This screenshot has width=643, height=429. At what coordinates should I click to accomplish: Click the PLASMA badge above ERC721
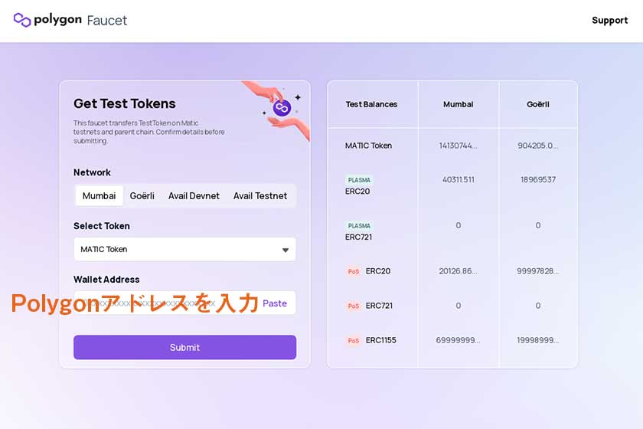pyautogui.click(x=359, y=226)
